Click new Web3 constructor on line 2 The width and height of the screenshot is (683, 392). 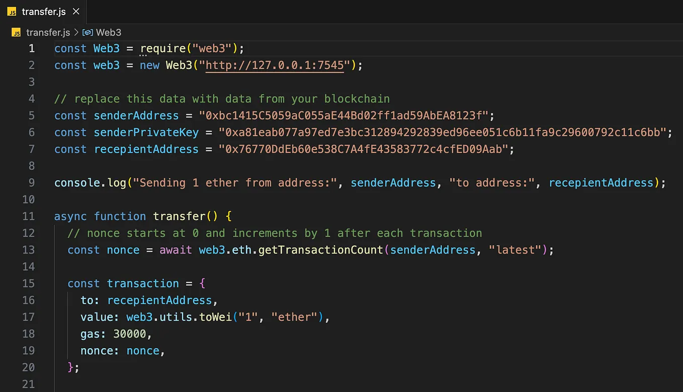click(166, 65)
